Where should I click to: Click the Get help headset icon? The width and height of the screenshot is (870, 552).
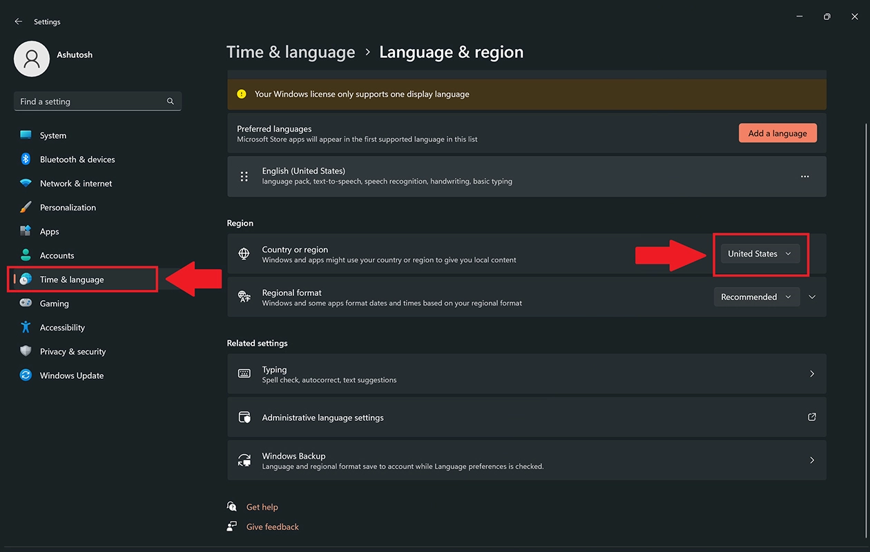(232, 506)
